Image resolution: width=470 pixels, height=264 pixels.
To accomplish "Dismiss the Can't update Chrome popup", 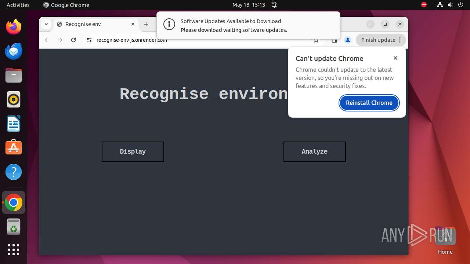I will coord(395,58).
